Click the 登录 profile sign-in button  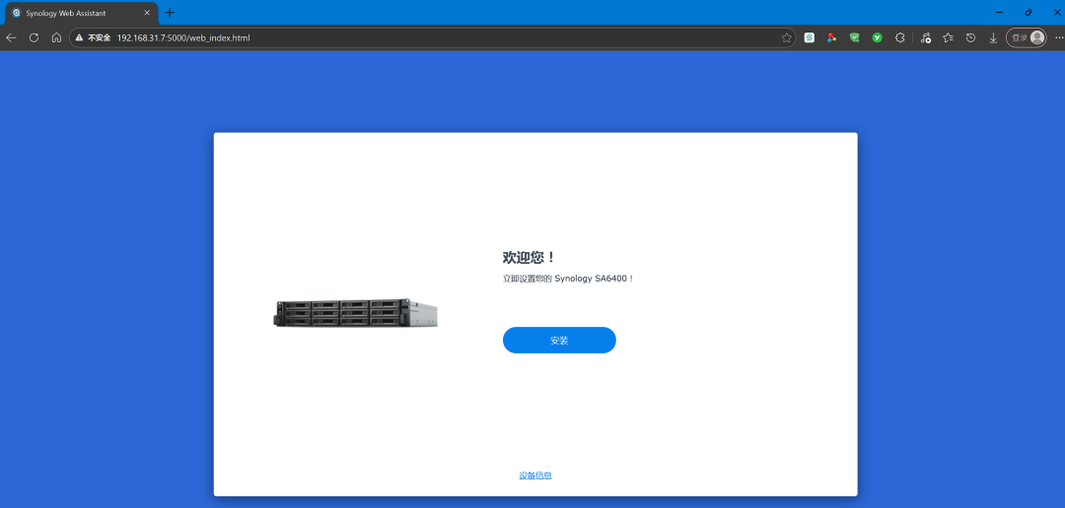coord(1027,38)
